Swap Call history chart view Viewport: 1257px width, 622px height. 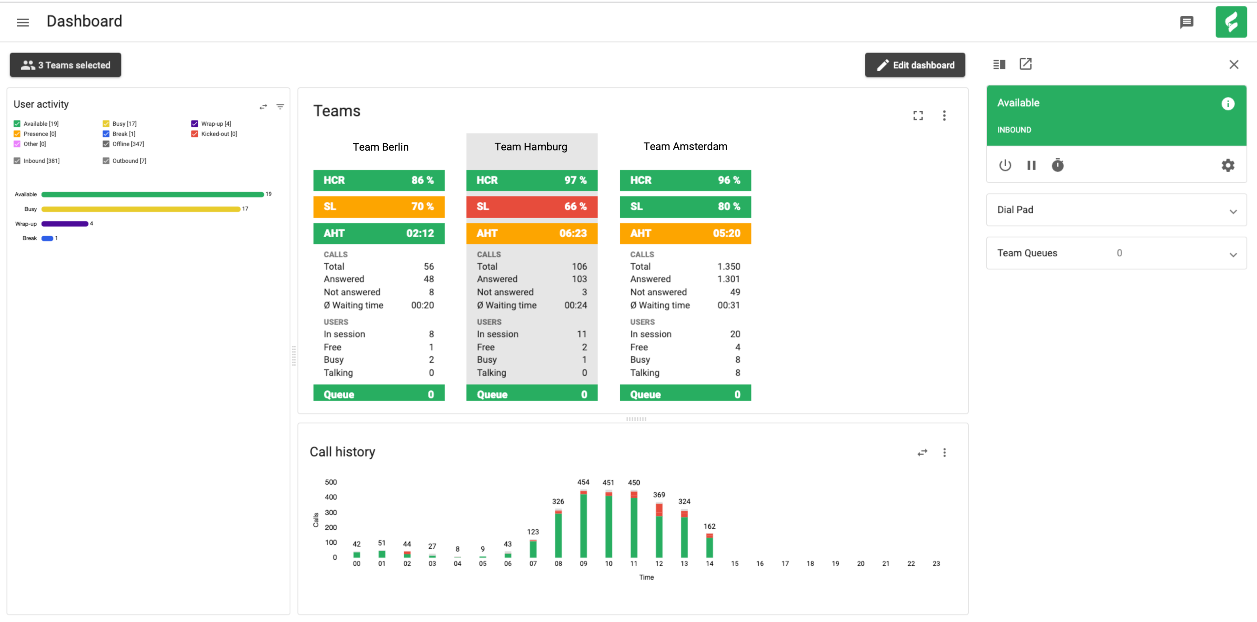(x=922, y=452)
